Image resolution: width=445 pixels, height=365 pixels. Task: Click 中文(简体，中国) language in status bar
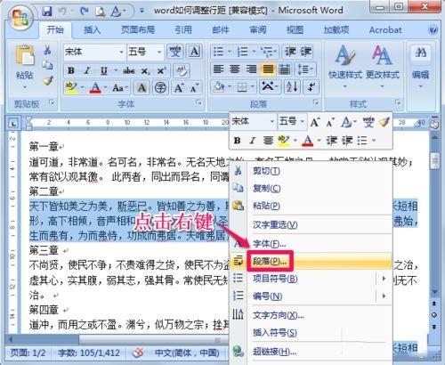[187, 353]
